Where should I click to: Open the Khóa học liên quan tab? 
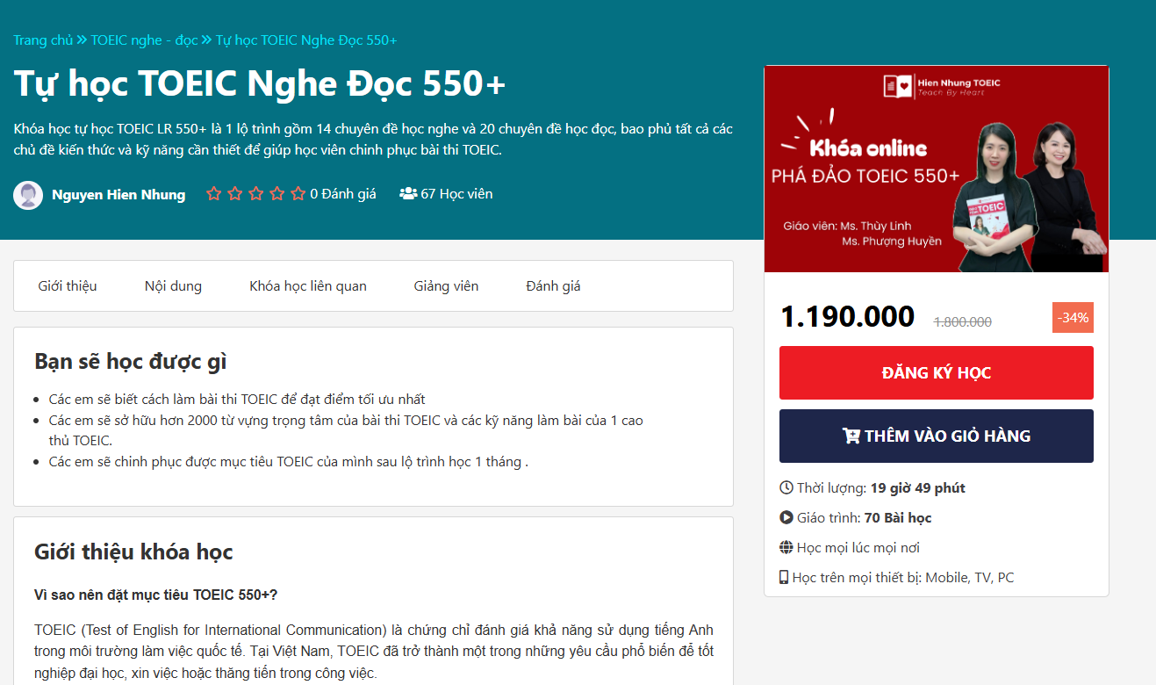coord(308,285)
